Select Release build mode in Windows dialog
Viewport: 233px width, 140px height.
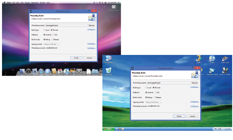tap(155, 97)
